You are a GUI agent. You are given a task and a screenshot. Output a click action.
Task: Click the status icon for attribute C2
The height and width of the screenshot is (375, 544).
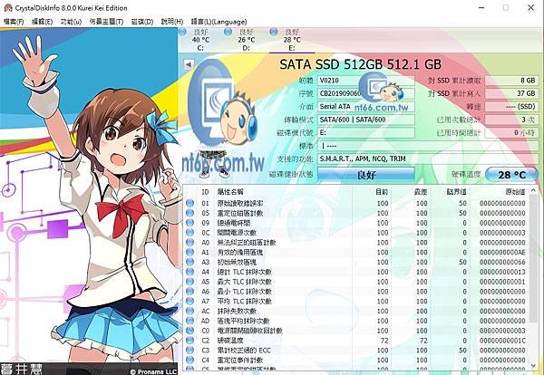click(x=189, y=341)
